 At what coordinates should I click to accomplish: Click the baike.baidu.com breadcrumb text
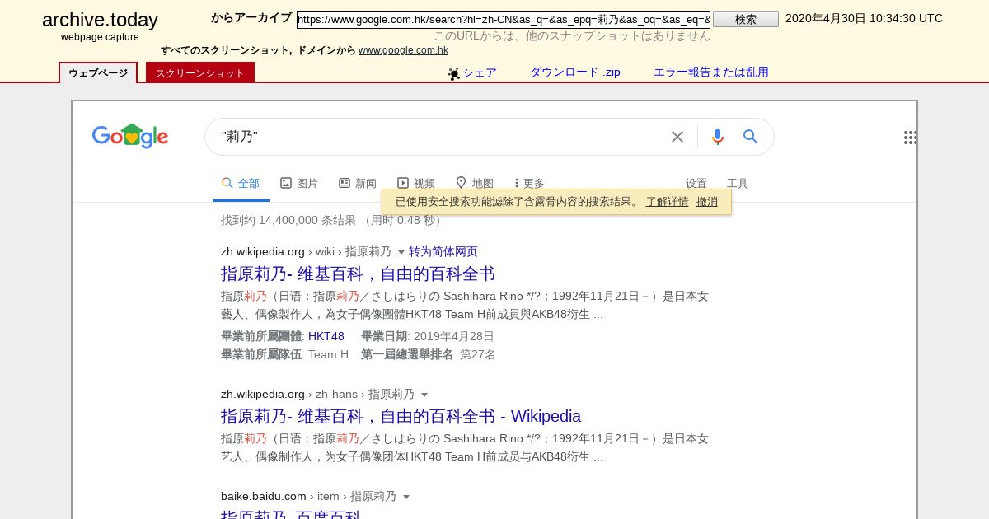point(308,496)
